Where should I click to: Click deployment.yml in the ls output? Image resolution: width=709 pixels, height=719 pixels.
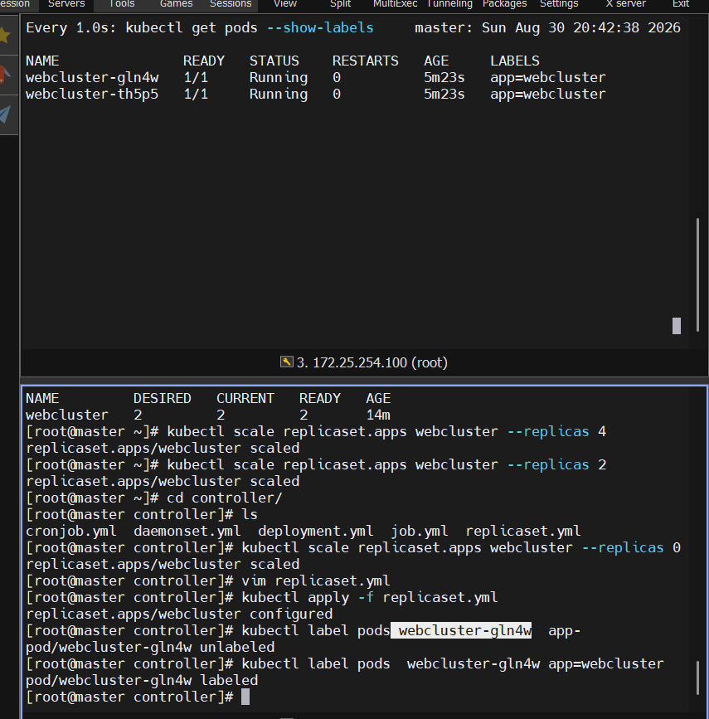pyautogui.click(x=315, y=531)
